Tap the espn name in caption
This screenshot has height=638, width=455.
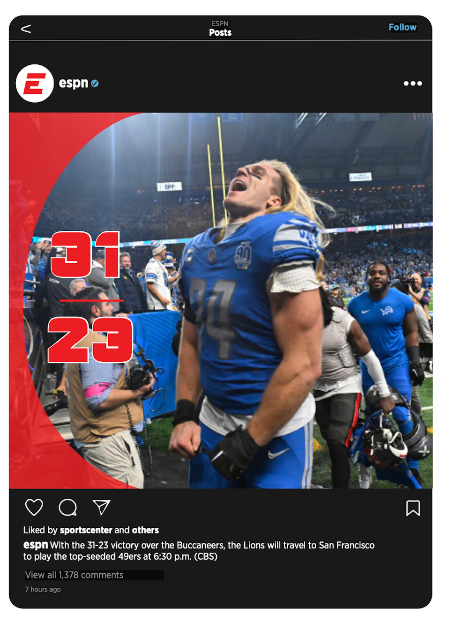(x=36, y=545)
